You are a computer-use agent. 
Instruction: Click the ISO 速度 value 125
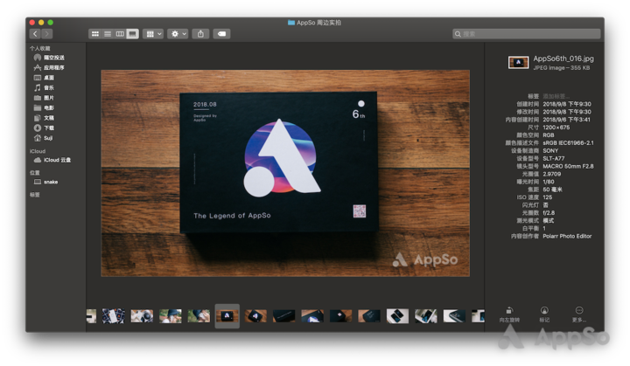click(x=548, y=197)
